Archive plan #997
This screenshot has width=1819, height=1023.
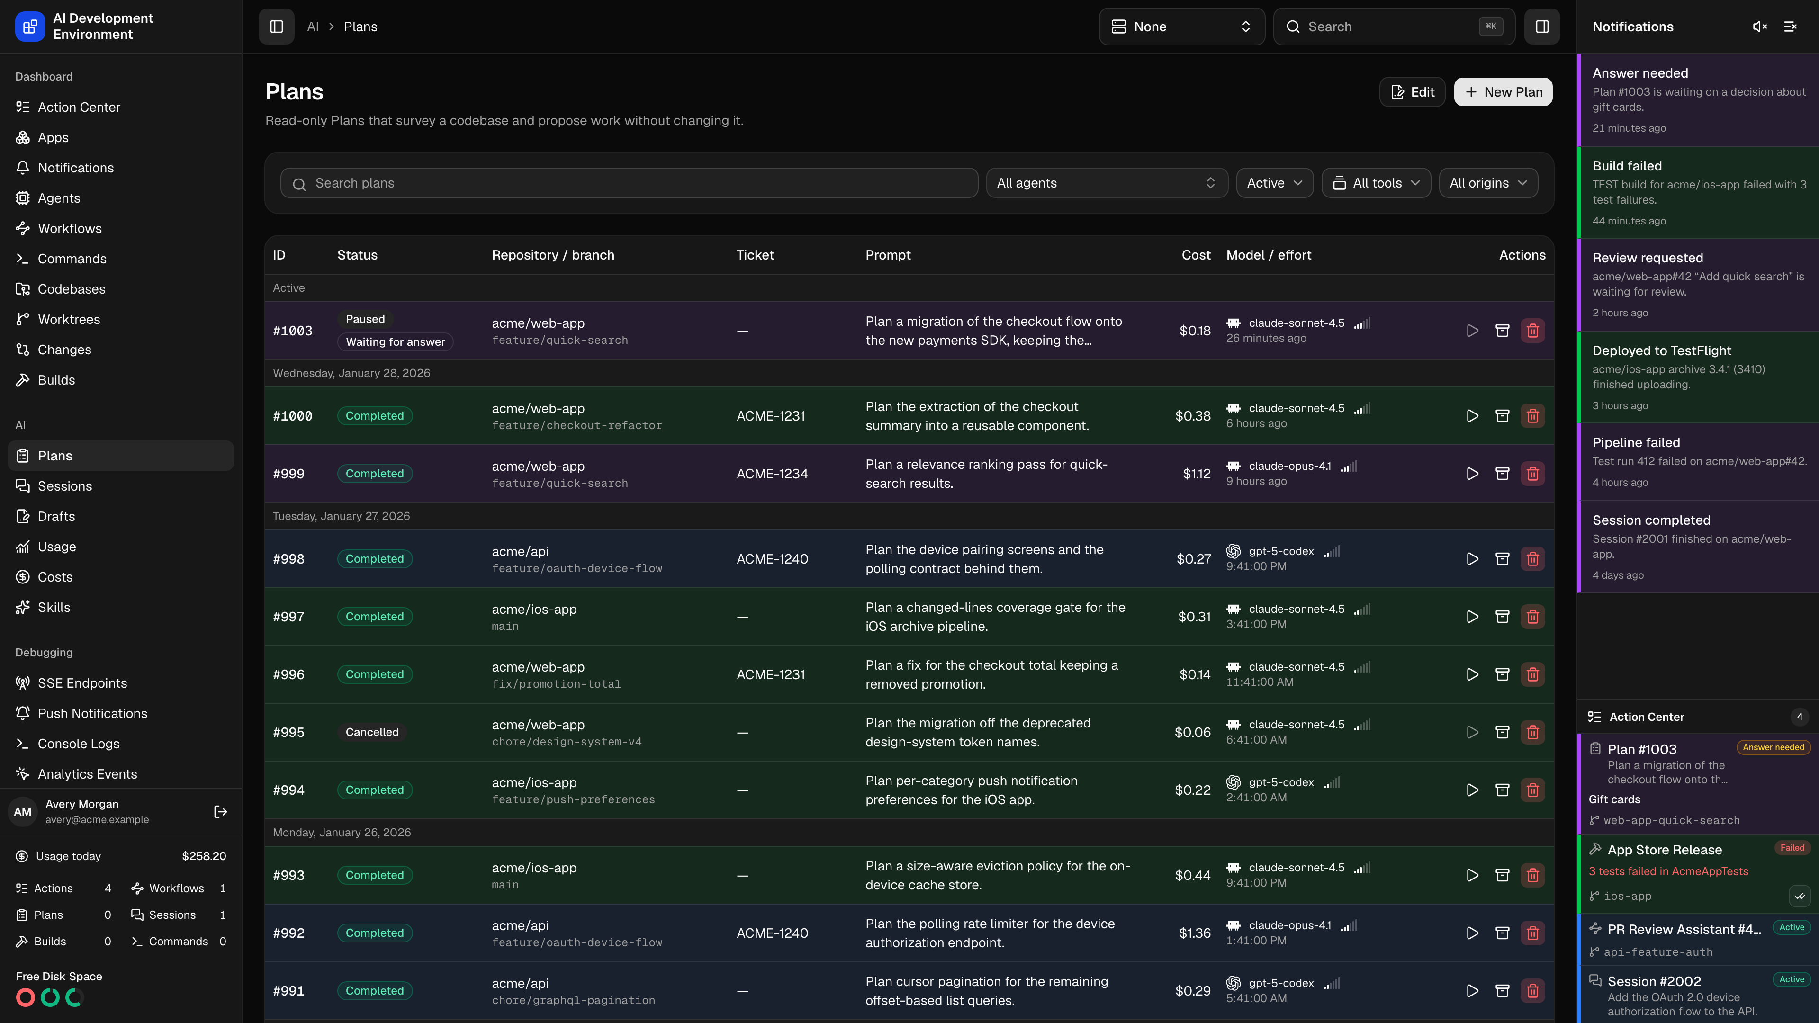[1503, 617]
